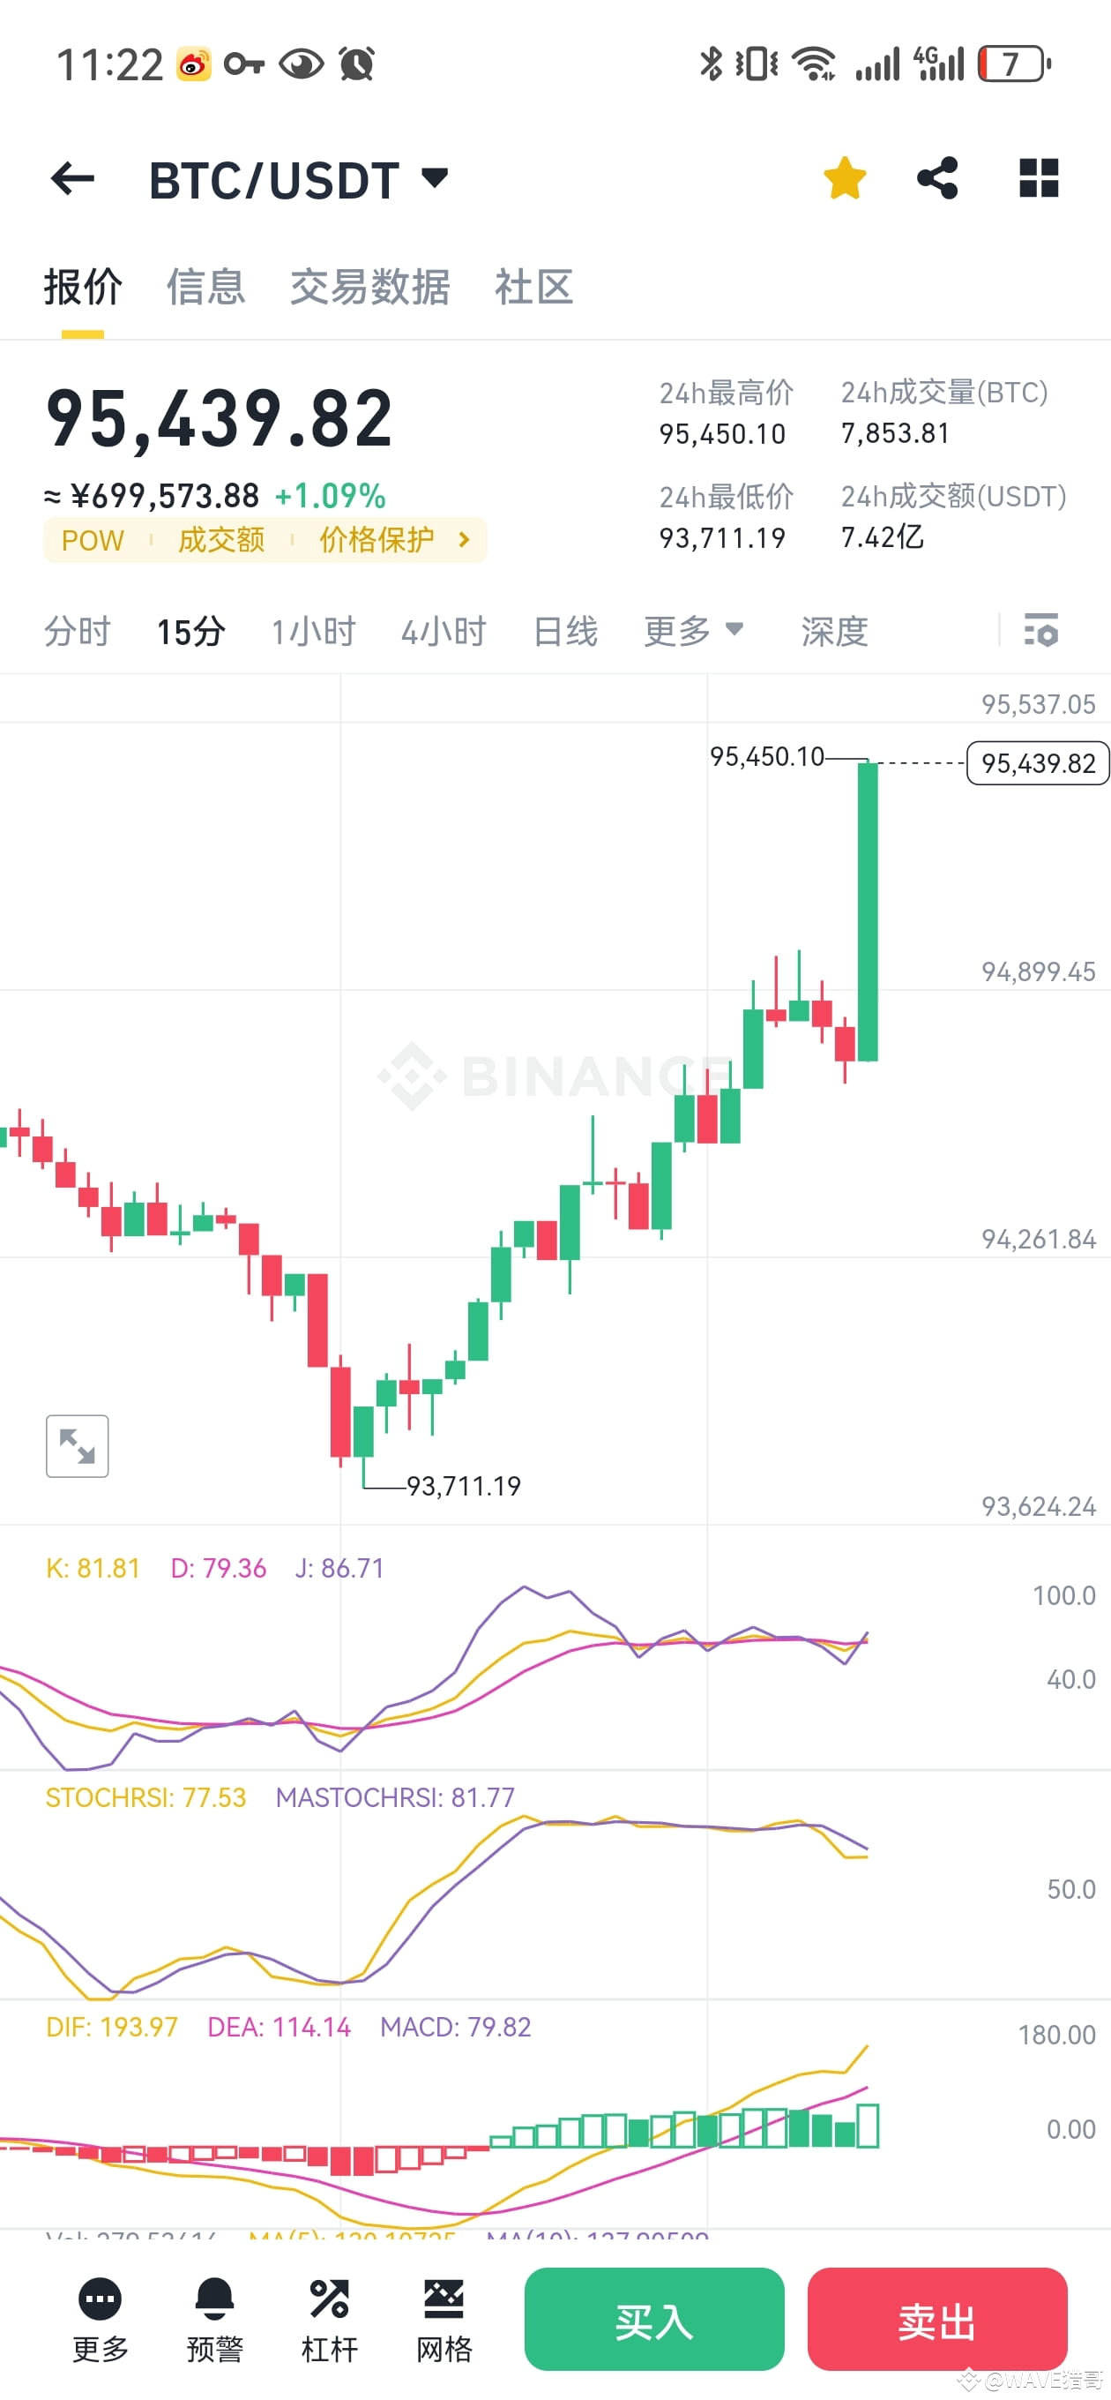Tap the red 卖出 sell button

click(x=936, y=2319)
